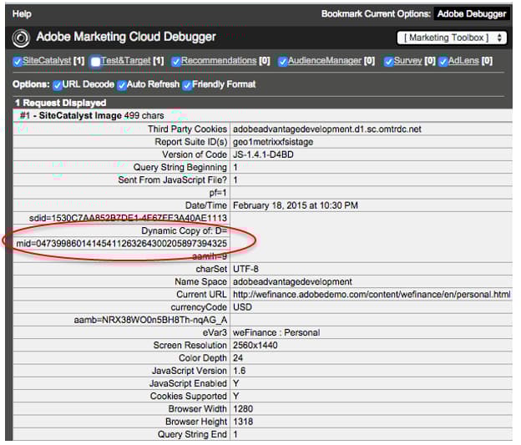Open the SiteCatalyst link
The height and width of the screenshot is (445, 521).
pyautogui.click(x=47, y=60)
